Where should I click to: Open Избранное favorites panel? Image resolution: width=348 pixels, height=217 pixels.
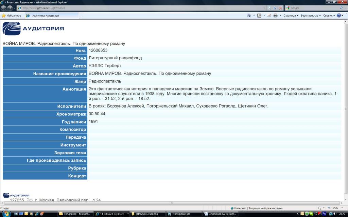pos(12,16)
